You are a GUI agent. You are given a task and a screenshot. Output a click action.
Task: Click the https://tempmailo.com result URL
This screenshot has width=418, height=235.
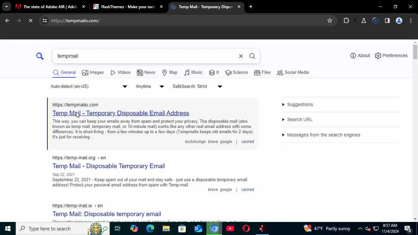75,105
